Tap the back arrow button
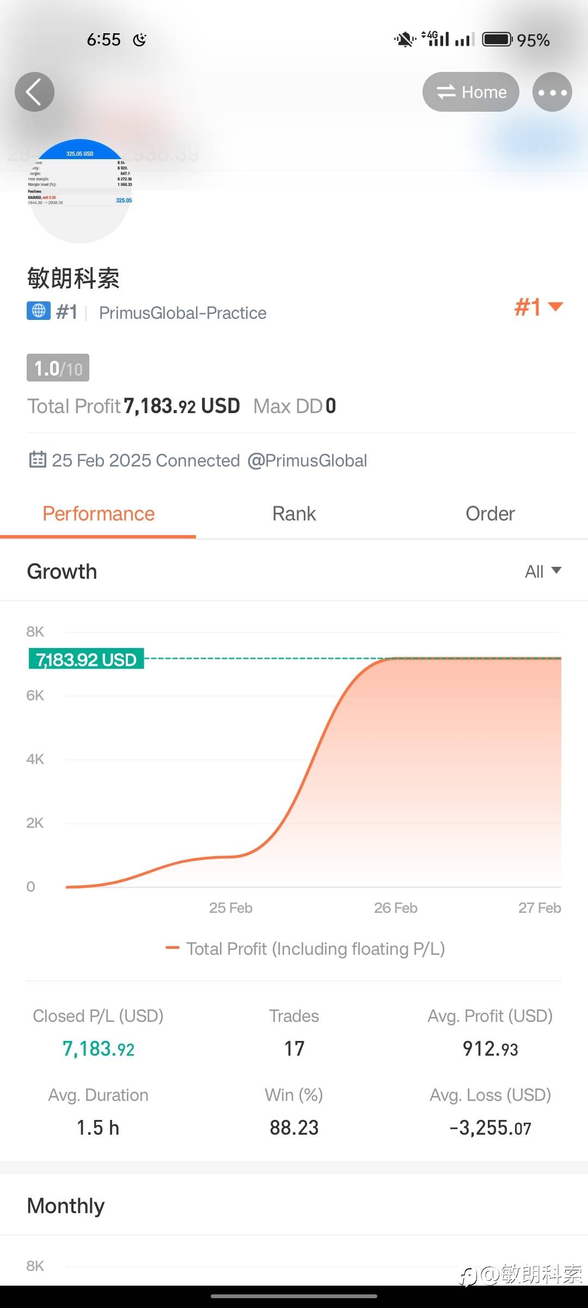 coord(34,92)
